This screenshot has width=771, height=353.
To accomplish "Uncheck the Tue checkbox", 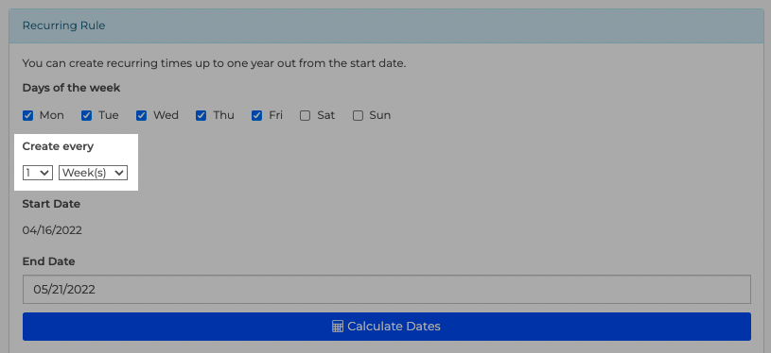I will click(x=86, y=116).
